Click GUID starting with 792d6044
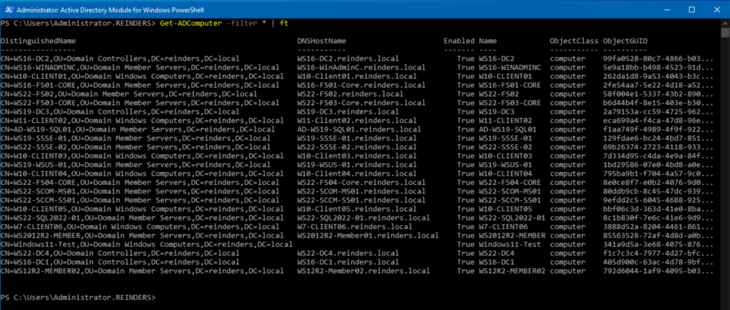Screen dimensions: 730x310 658,270
